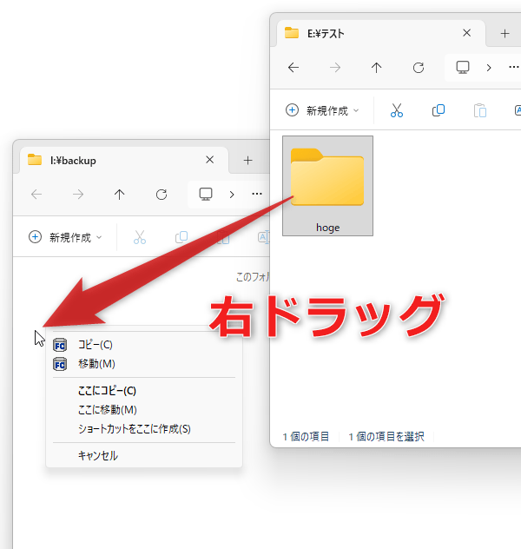This screenshot has width=521, height=549.
Task: Click Copy icon in I:¥backup toolbar
Action: coord(181,237)
